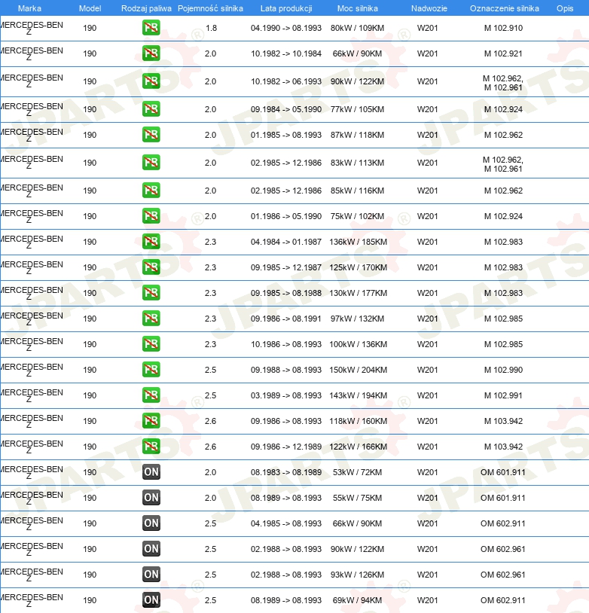Click capacity 2.6 in 118kW / 160KM row

(x=210, y=421)
